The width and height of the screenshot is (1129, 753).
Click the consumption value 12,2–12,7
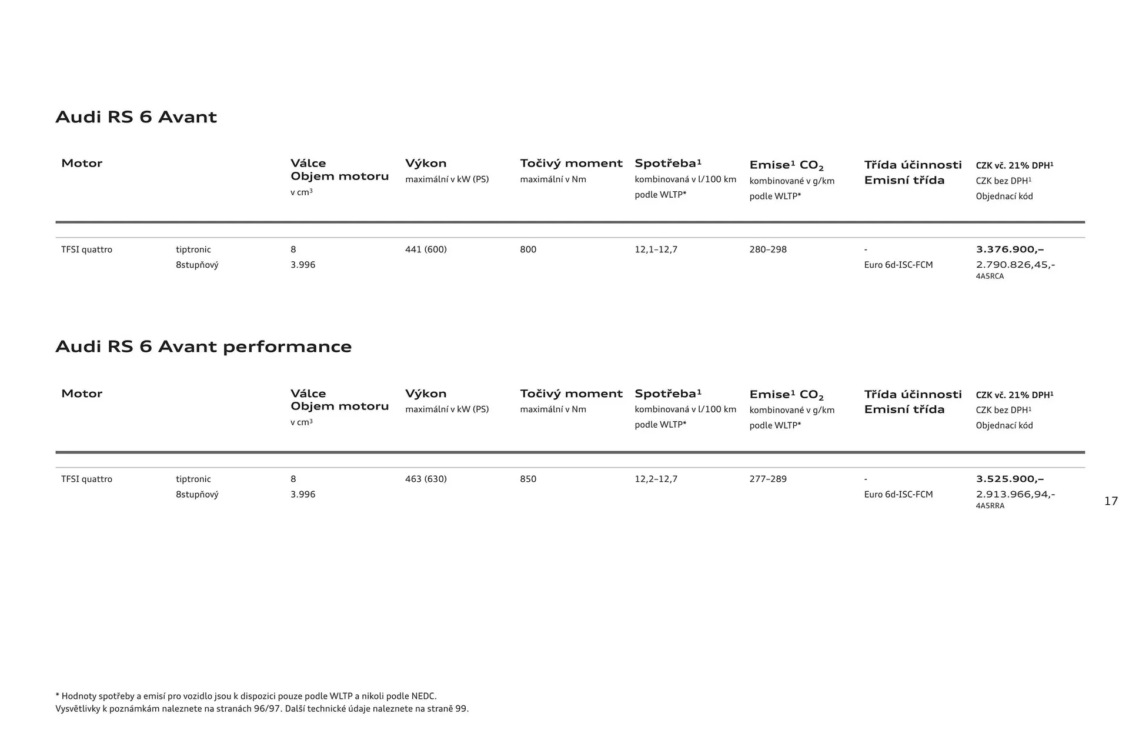[656, 479]
